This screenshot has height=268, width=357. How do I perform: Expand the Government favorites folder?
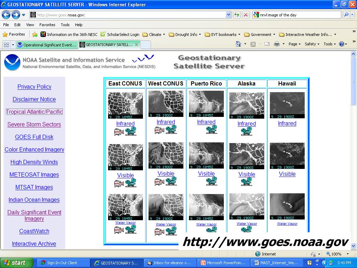tap(259, 35)
